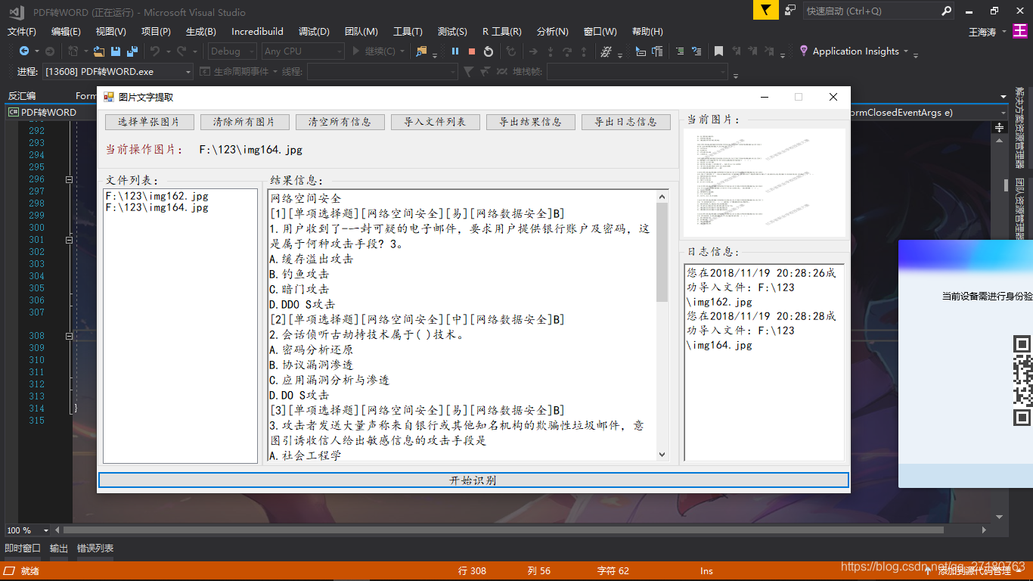Screen dimensions: 1033x581
Task: Click the find in files icon
Action: 421,51
